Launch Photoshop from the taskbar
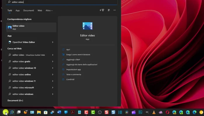This screenshot has height=116, width=204. point(140,112)
